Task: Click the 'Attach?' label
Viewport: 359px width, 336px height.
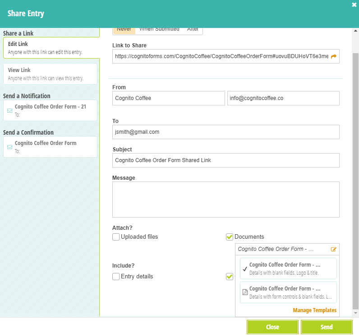Action: 122,228
